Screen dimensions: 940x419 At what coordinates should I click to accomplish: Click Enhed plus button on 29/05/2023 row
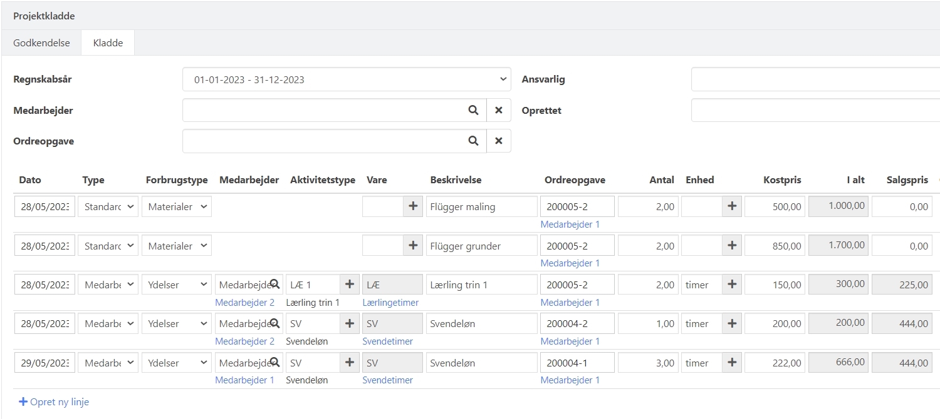(x=731, y=363)
